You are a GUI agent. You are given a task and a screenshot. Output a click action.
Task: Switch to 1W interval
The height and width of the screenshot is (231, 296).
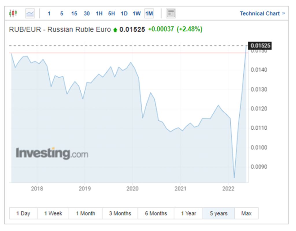(136, 14)
